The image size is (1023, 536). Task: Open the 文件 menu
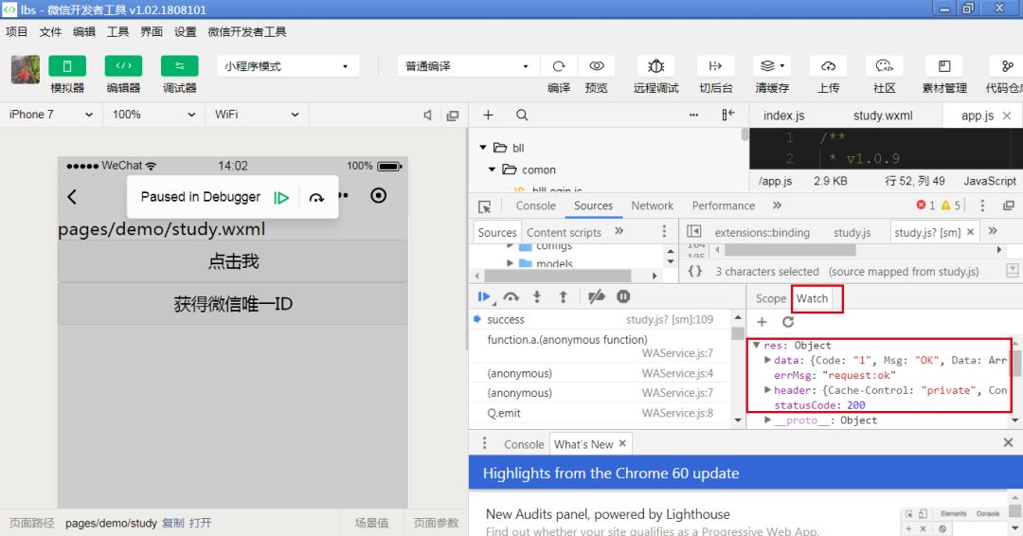[50, 31]
